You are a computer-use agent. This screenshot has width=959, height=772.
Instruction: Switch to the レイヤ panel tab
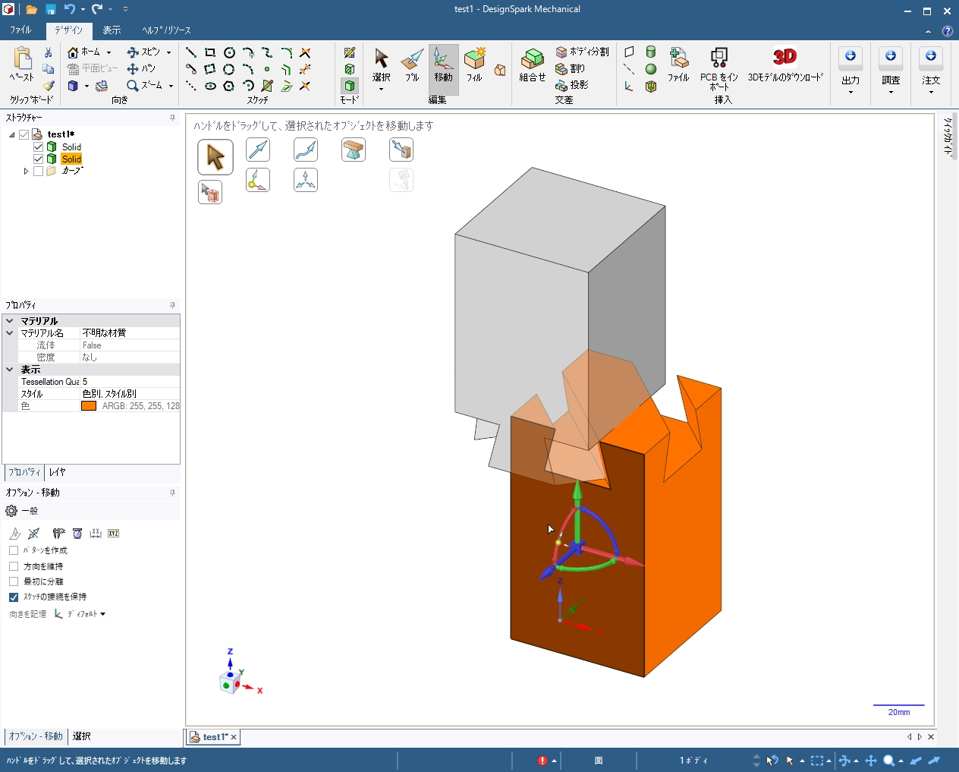[58, 472]
